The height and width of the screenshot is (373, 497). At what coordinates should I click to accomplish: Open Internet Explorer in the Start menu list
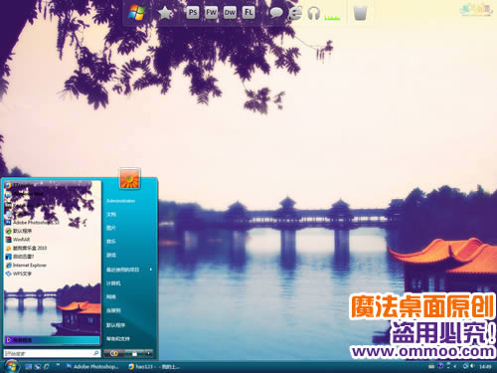point(26,266)
